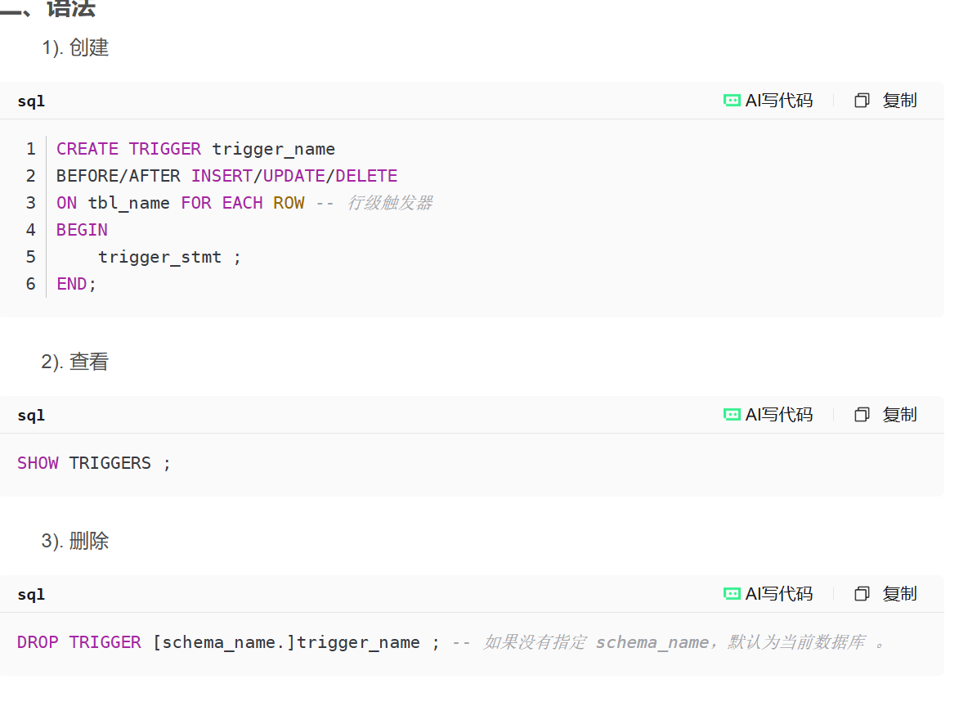Image resolution: width=968 pixels, height=702 pixels.
Task: Click AI写代码 text above the CREATE TRIGGER code
Action: [779, 100]
